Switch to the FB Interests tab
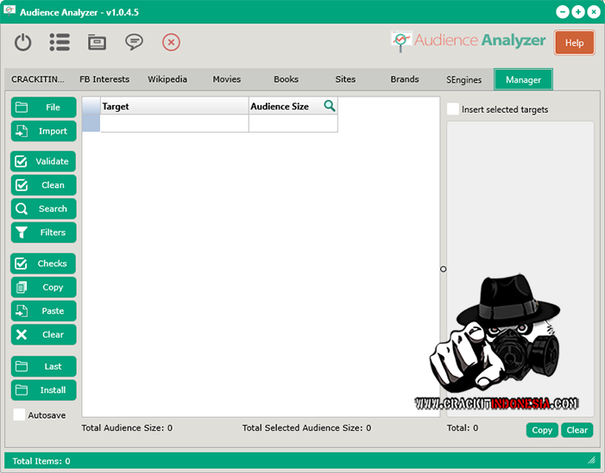The height and width of the screenshot is (473, 605). coord(104,79)
